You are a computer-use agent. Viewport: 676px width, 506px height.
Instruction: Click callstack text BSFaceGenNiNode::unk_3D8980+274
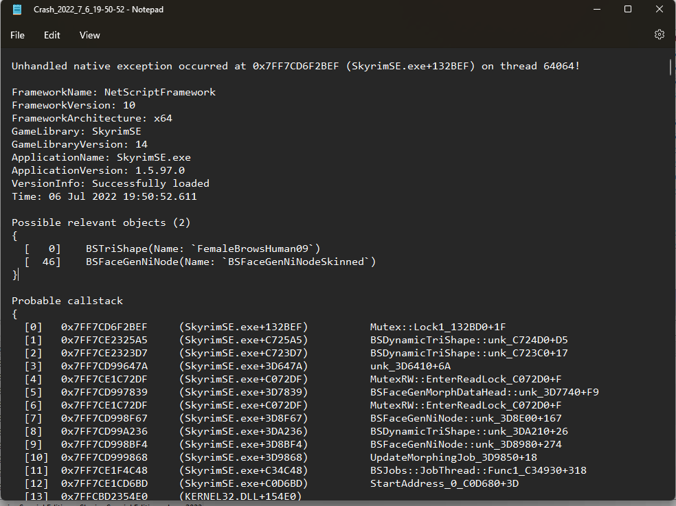[466, 444]
